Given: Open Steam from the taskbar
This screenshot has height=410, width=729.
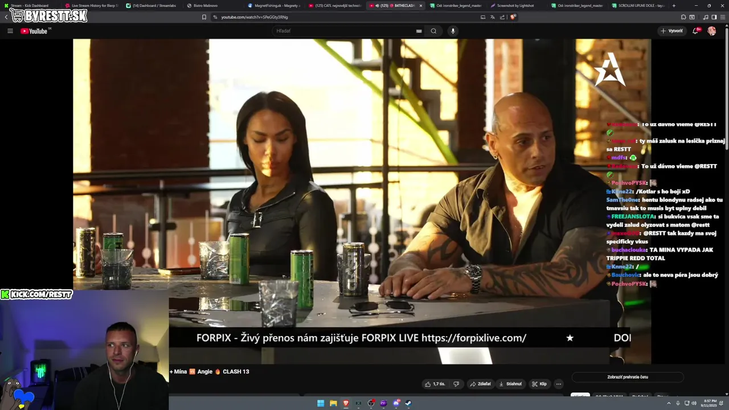Looking at the screenshot, I should [x=408, y=403].
